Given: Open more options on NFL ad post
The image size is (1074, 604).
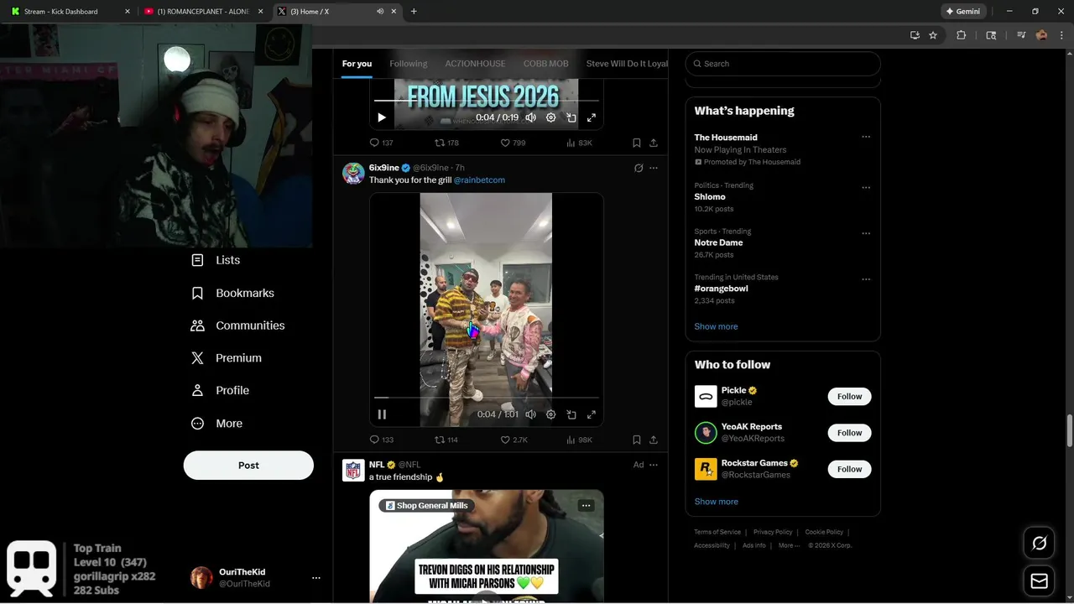Looking at the screenshot, I should click(654, 465).
